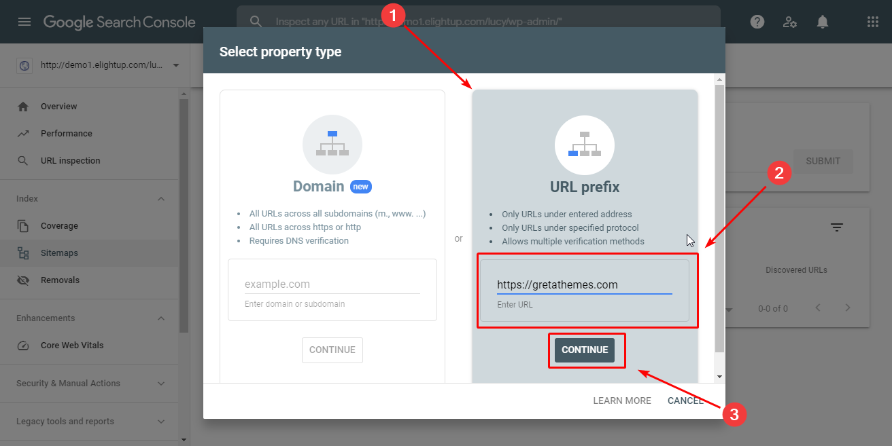
Task: Click dialog scrollbar down arrow
Action: tap(719, 377)
